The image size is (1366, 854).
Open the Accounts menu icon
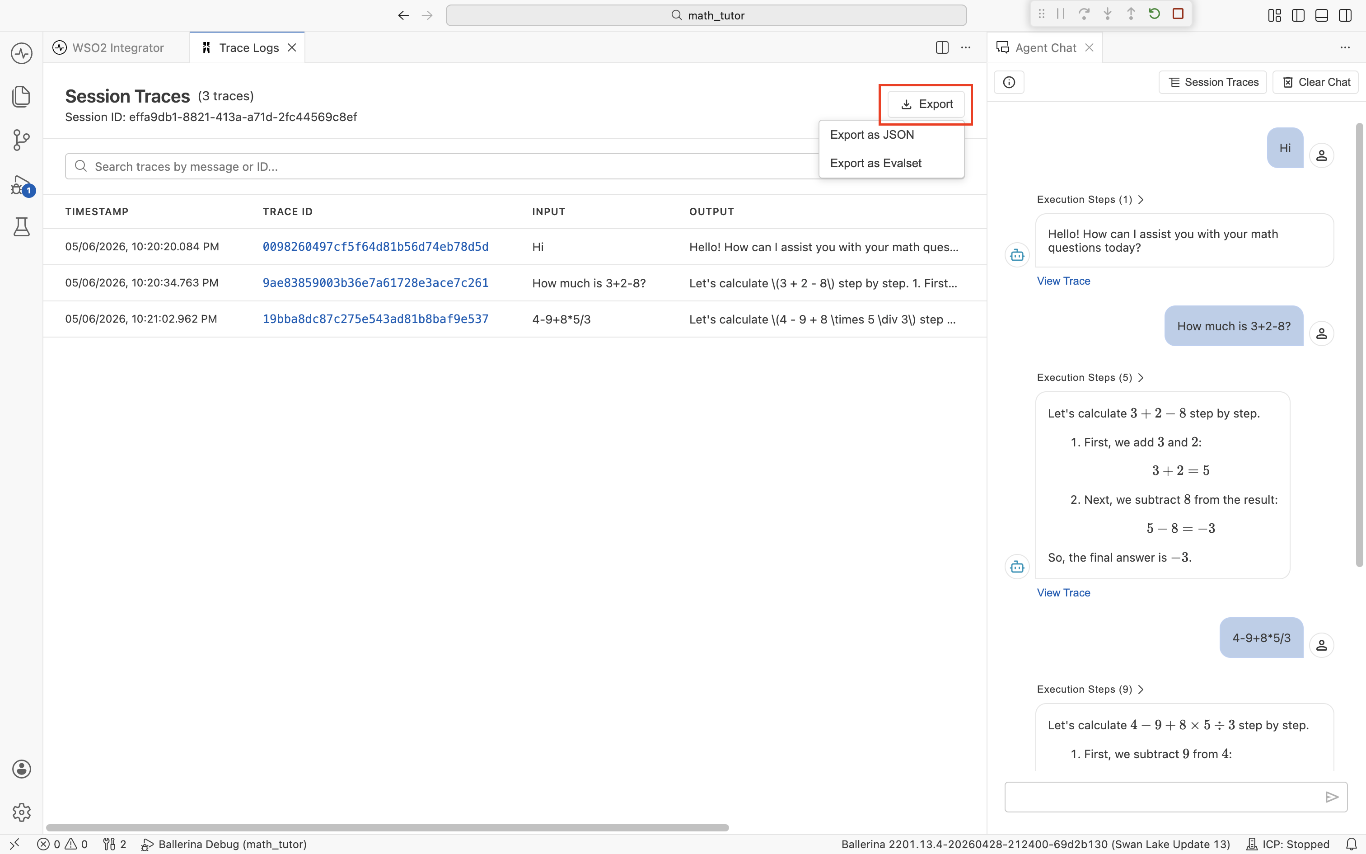pos(21,769)
